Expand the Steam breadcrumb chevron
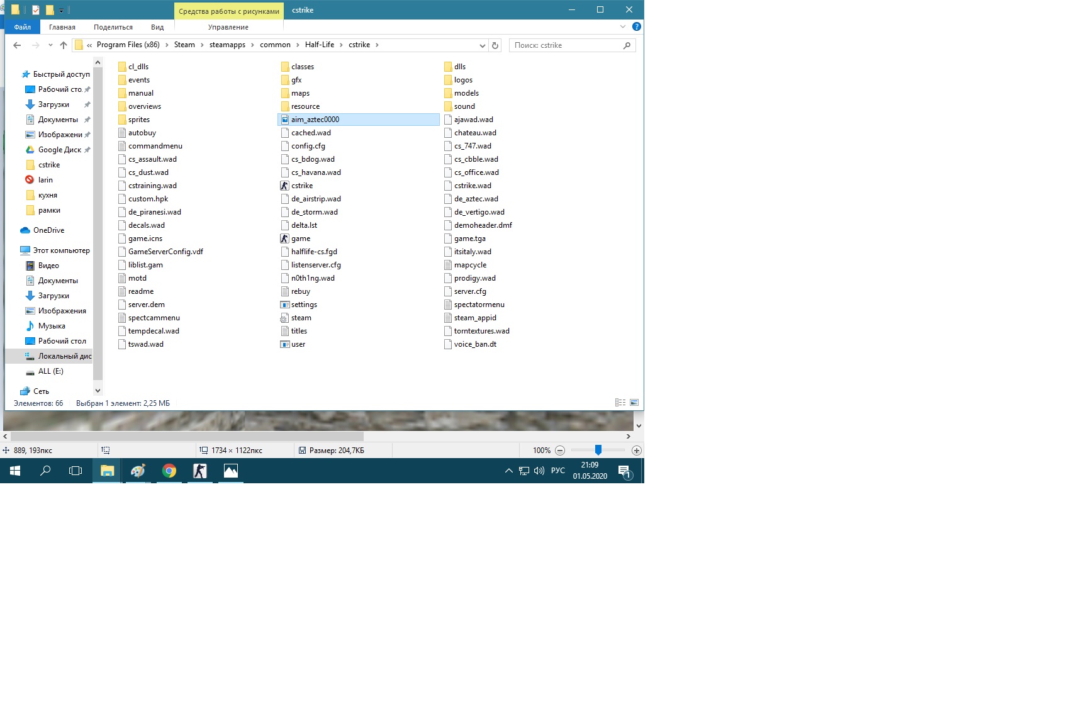Viewport: 1091px width, 706px height. (x=202, y=45)
